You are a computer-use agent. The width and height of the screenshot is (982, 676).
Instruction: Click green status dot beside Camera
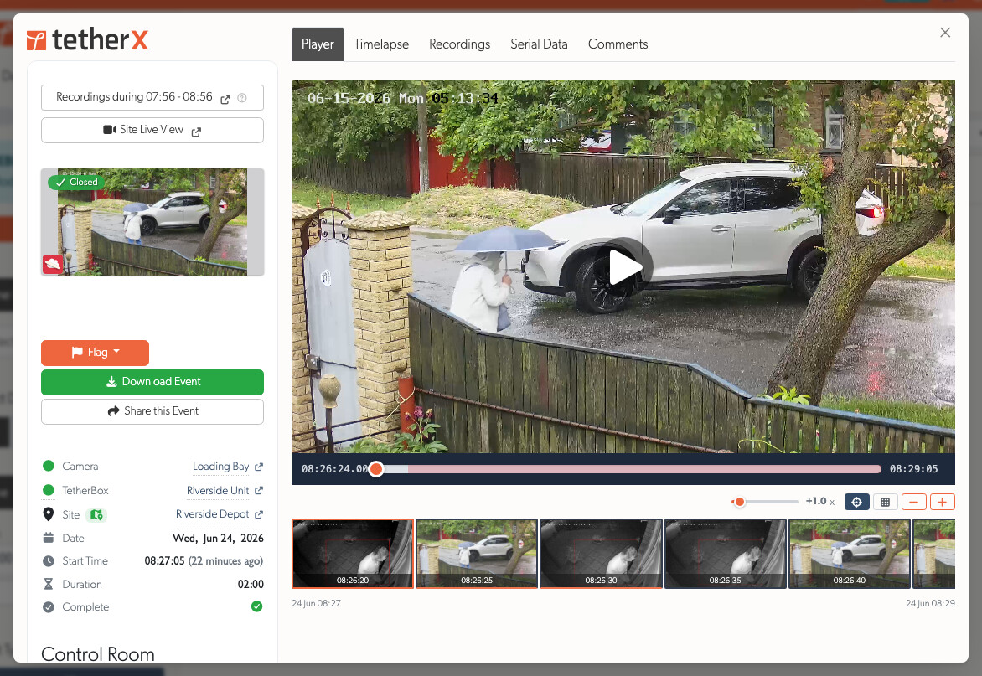click(49, 466)
